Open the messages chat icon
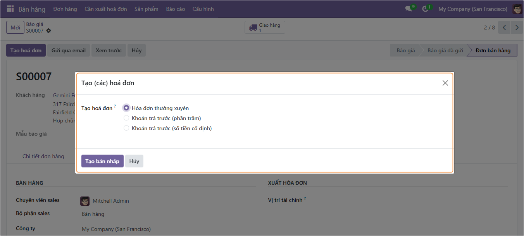The height and width of the screenshot is (236, 524). coord(408,9)
